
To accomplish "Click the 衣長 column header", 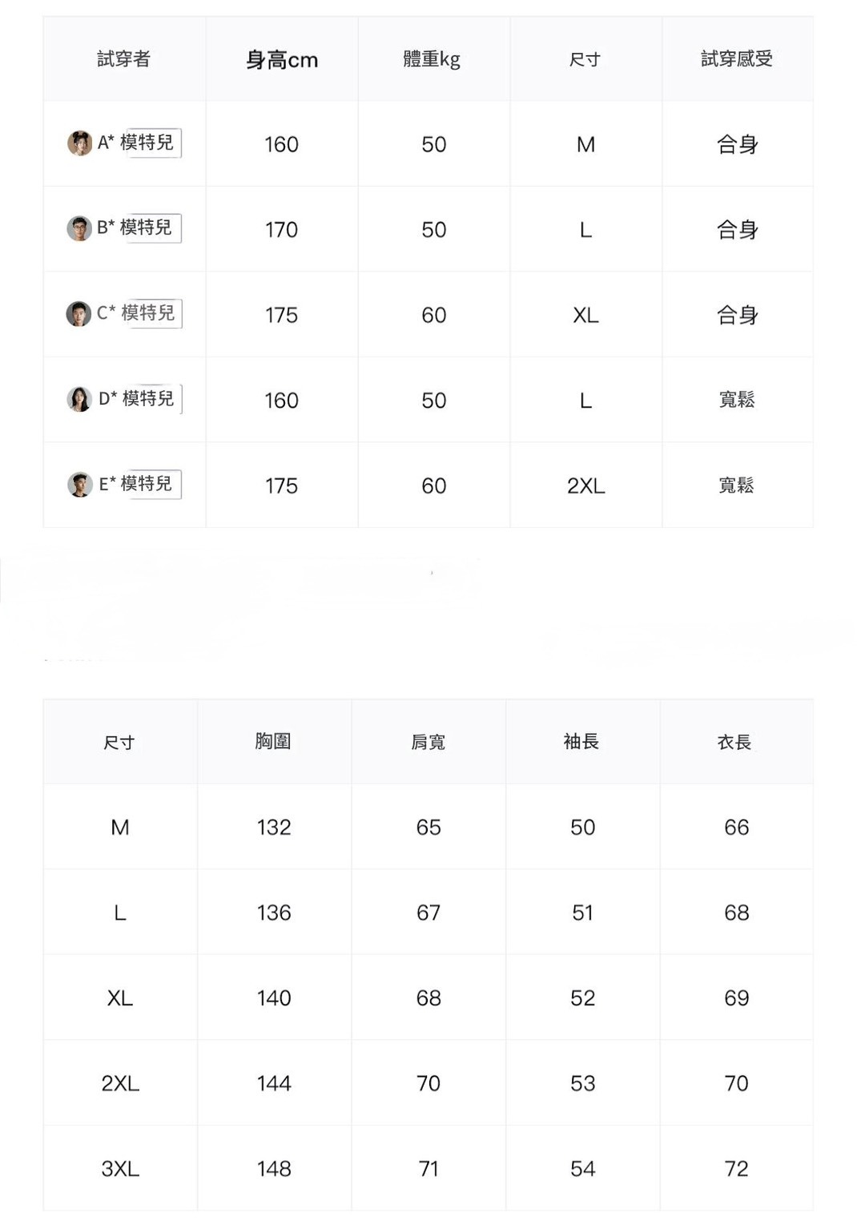I will click(x=734, y=743).
